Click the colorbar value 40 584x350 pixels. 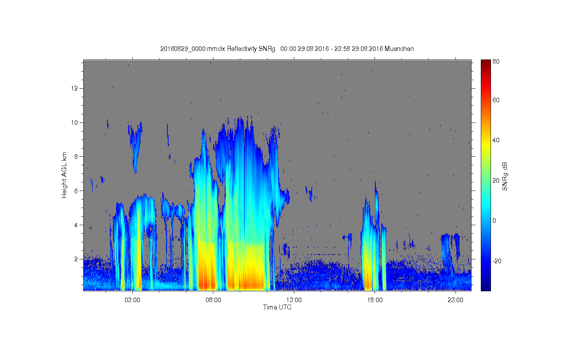click(x=496, y=140)
